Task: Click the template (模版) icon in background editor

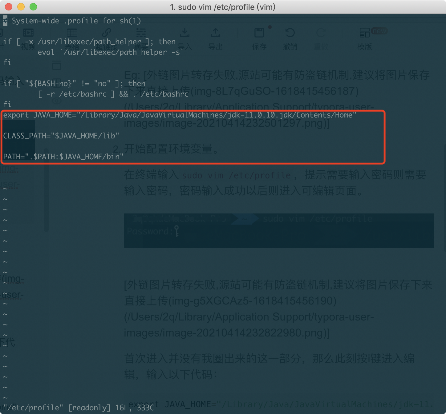Action: [365, 33]
